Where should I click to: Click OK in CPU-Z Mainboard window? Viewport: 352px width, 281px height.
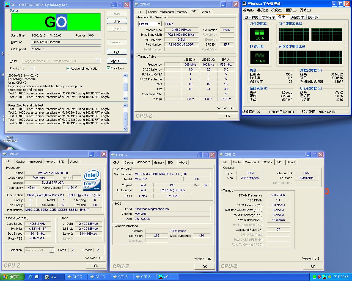(x=205, y=267)
